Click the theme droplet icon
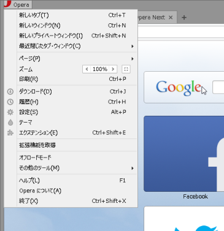Viewport: 224px width, 231px height. pyautogui.click(x=10, y=123)
